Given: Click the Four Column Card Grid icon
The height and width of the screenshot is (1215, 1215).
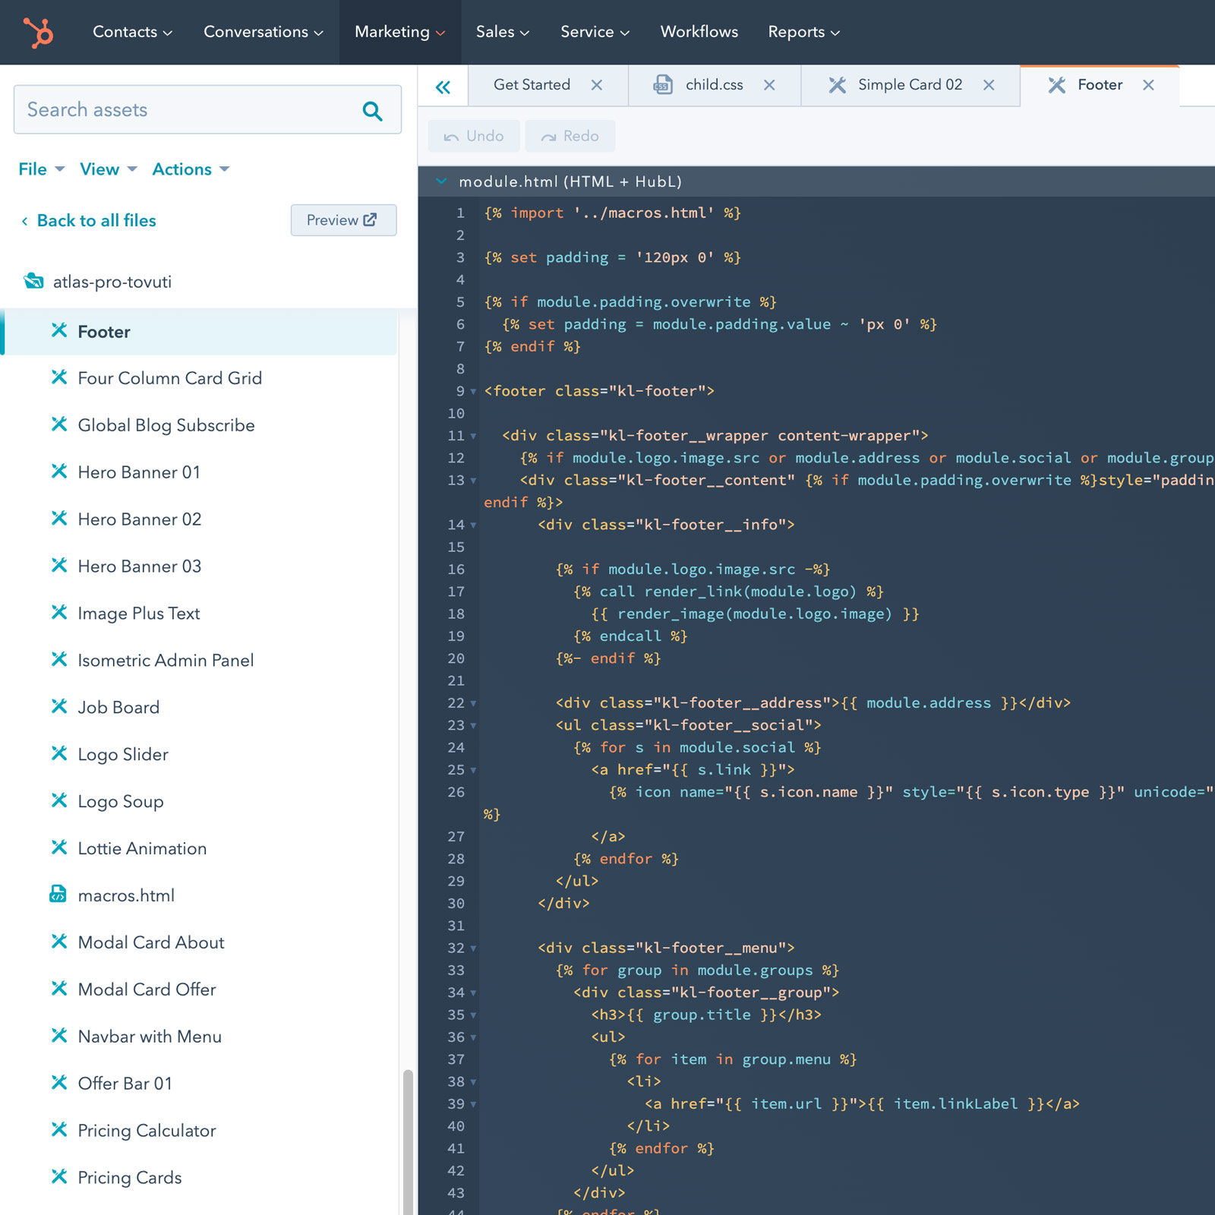Looking at the screenshot, I should coord(59,377).
